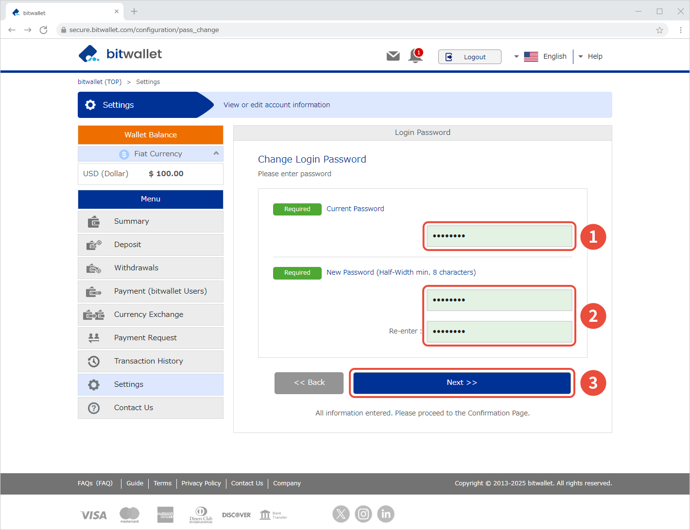Open the Privacy Policy footer link
The height and width of the screenshot is (530, 690).
[201, 483]
